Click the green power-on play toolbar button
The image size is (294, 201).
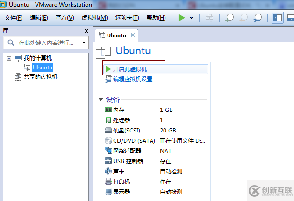tap(181, 18)
